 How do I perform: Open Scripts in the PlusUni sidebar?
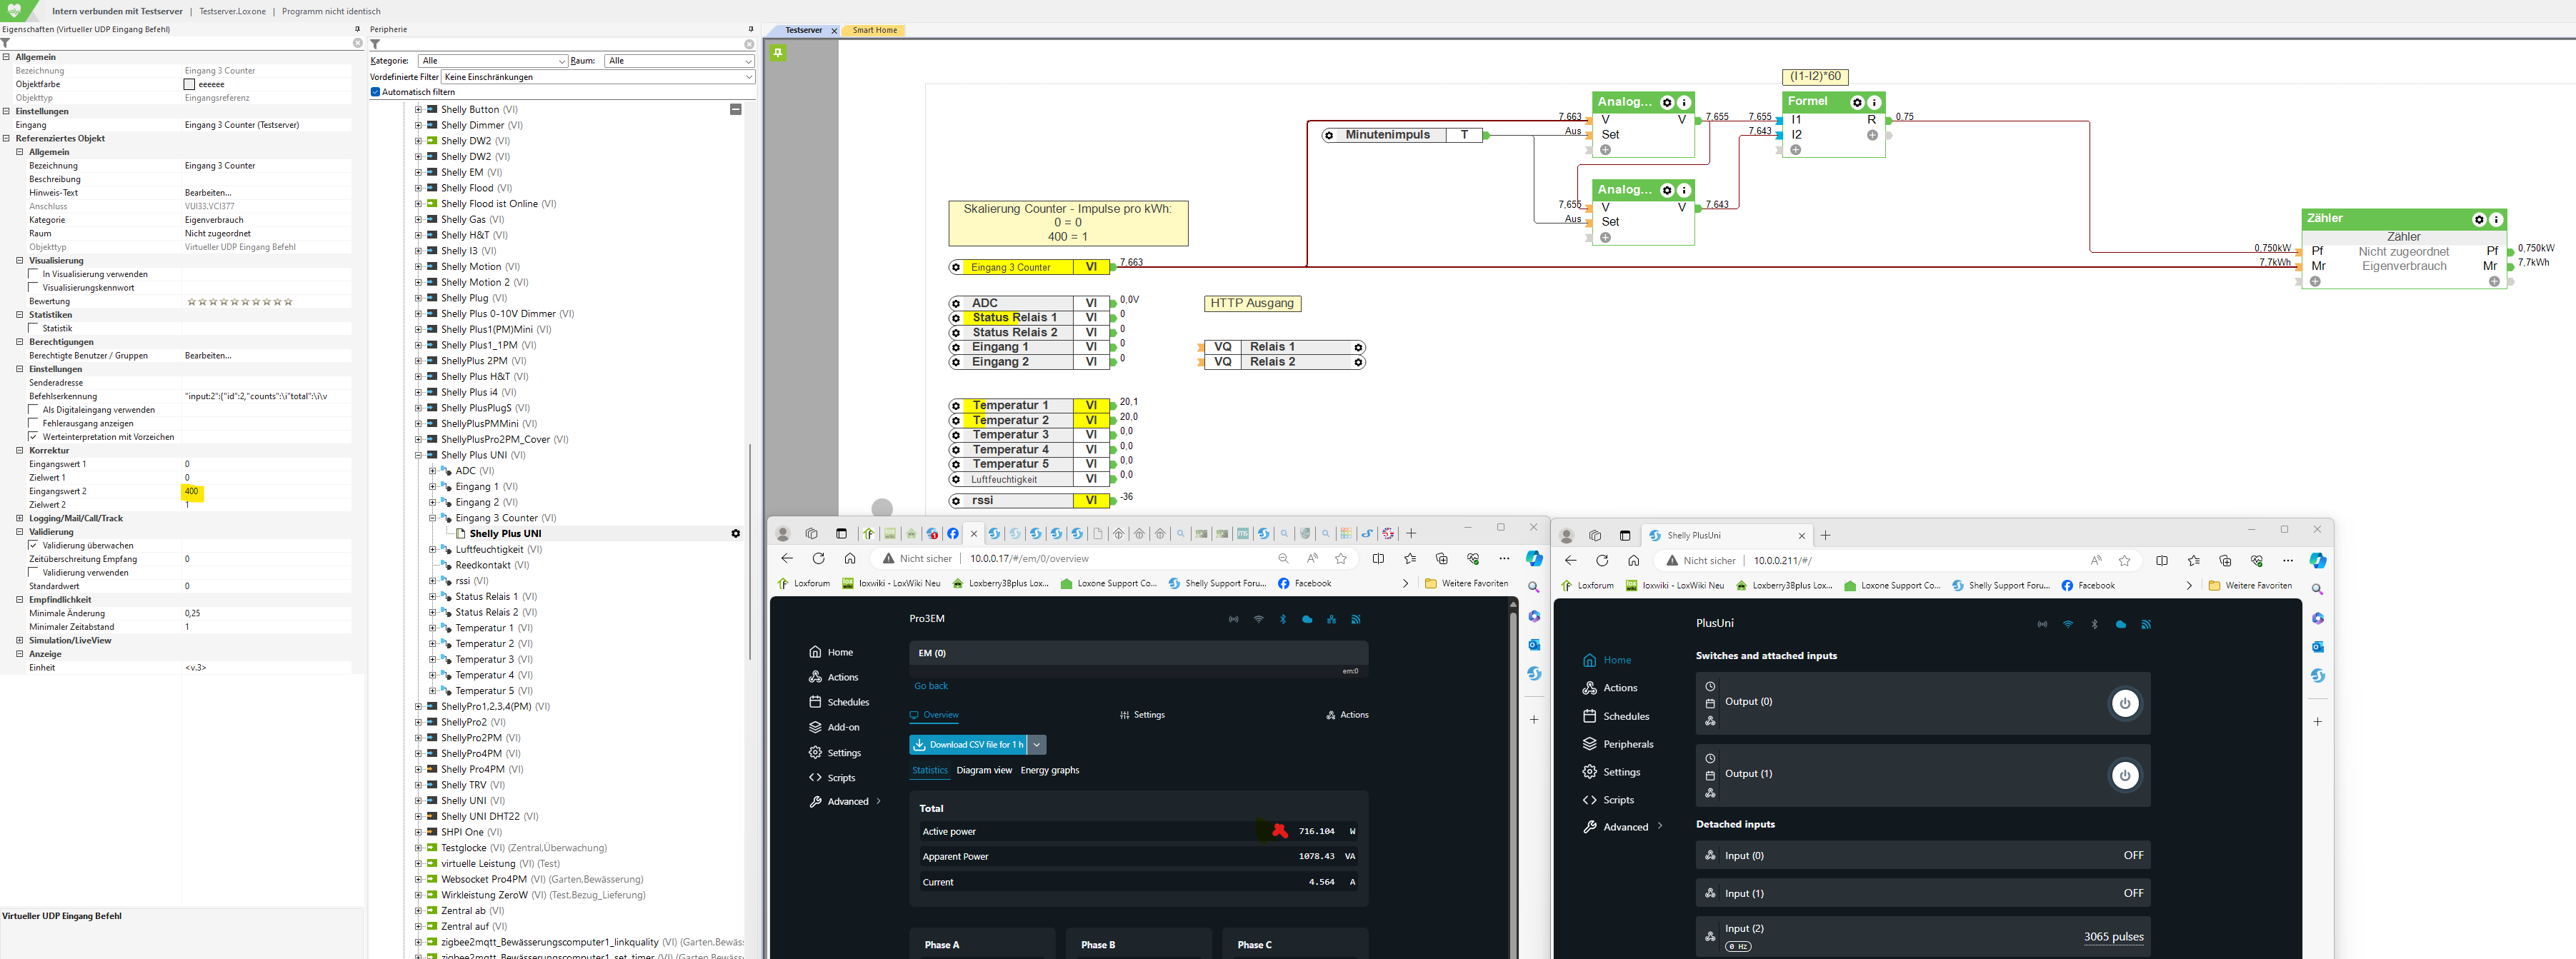tap(1617, 800)
